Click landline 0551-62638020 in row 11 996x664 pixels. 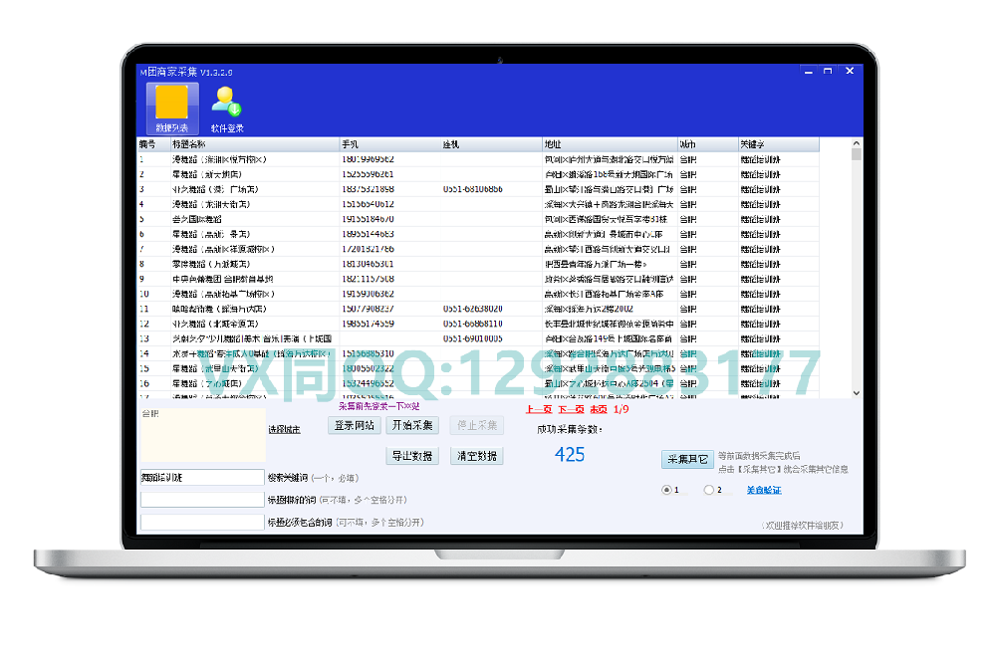coord(473,309)
